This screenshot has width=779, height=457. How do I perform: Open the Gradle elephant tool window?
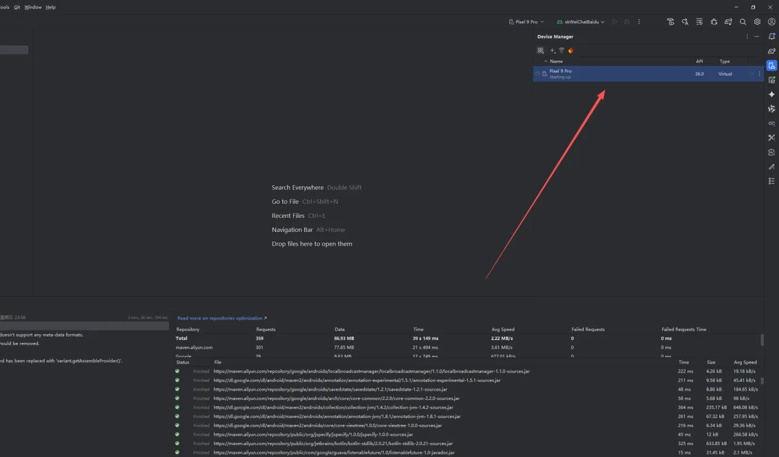pyautogui.click(x=771, y=51)
